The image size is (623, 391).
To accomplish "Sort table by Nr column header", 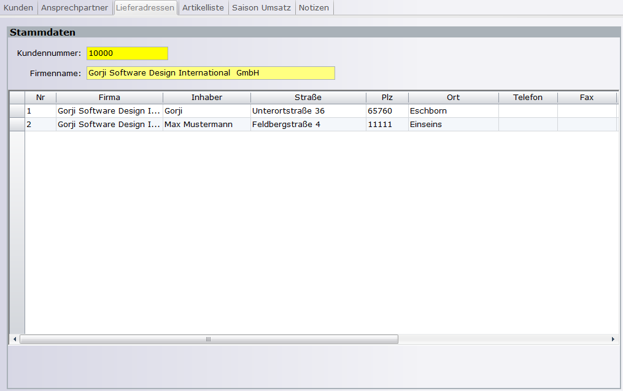I will coord(41,98).
